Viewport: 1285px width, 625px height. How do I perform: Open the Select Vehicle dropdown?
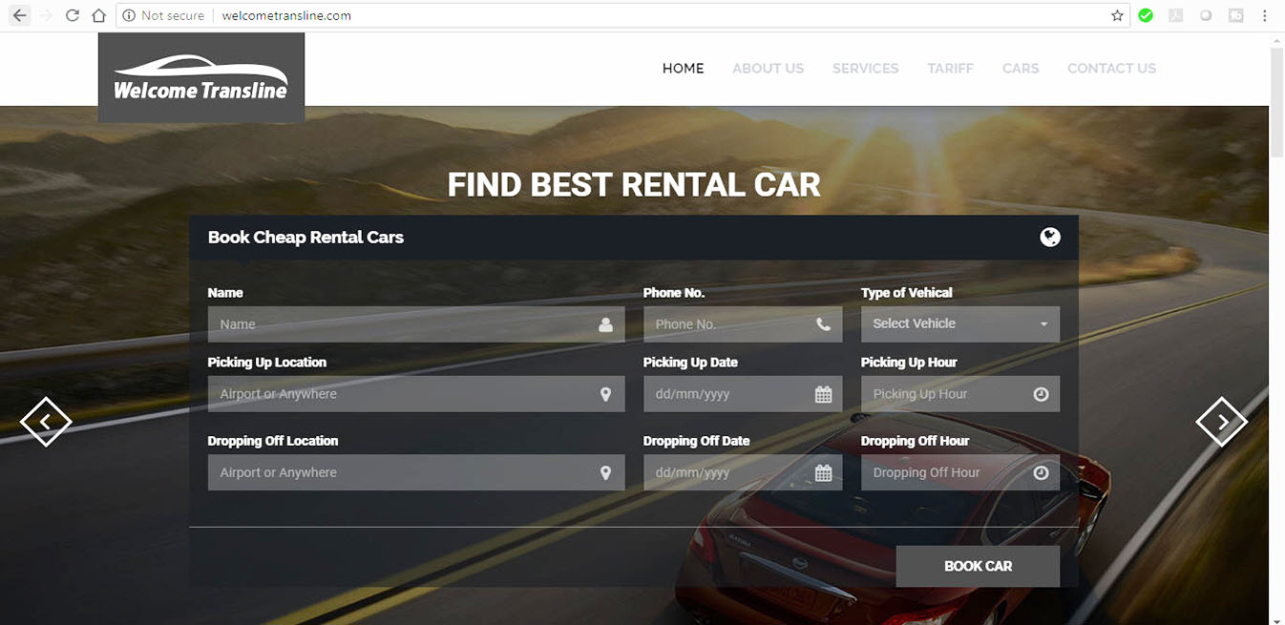[960, 323]
